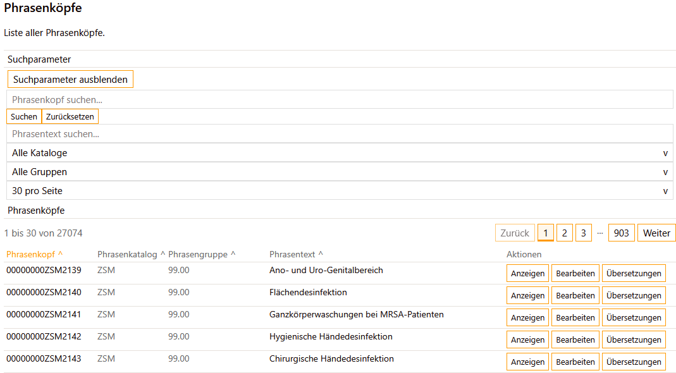Go to page 2
The width and height of the screenshot is (676, 373).
pos(565,233)
